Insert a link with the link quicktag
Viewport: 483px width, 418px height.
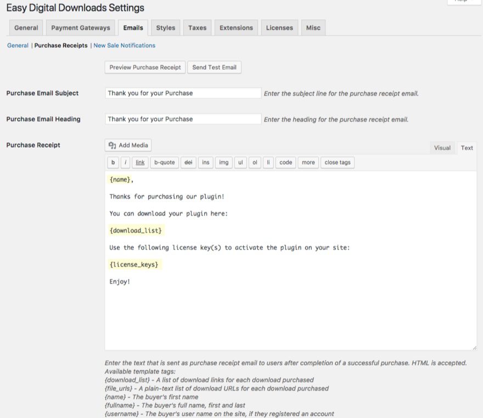141,163
